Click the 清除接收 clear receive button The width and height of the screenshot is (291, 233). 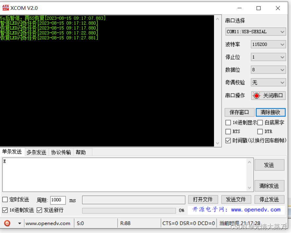(x=271, y=112)
